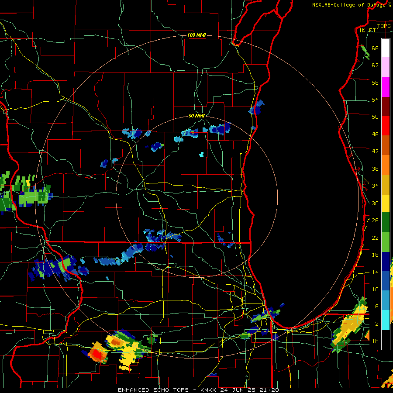Click the legend value "58"
This screenshot has width=393, height=393.
pos(375,83)
